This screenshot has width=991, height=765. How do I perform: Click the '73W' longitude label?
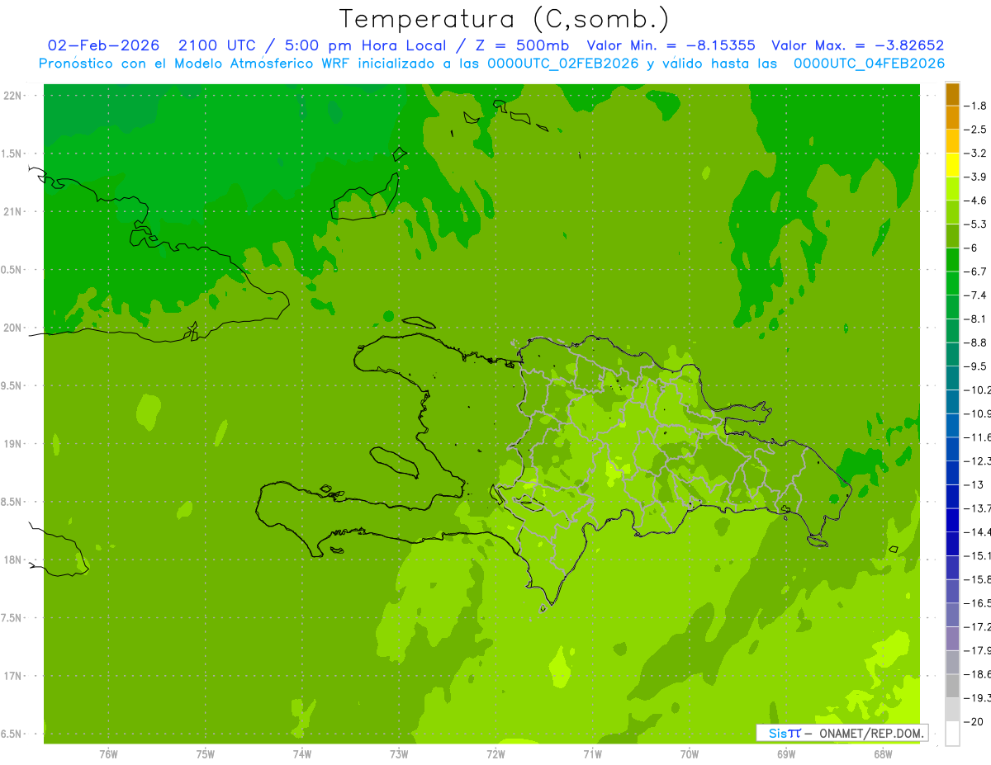point(399,754)
